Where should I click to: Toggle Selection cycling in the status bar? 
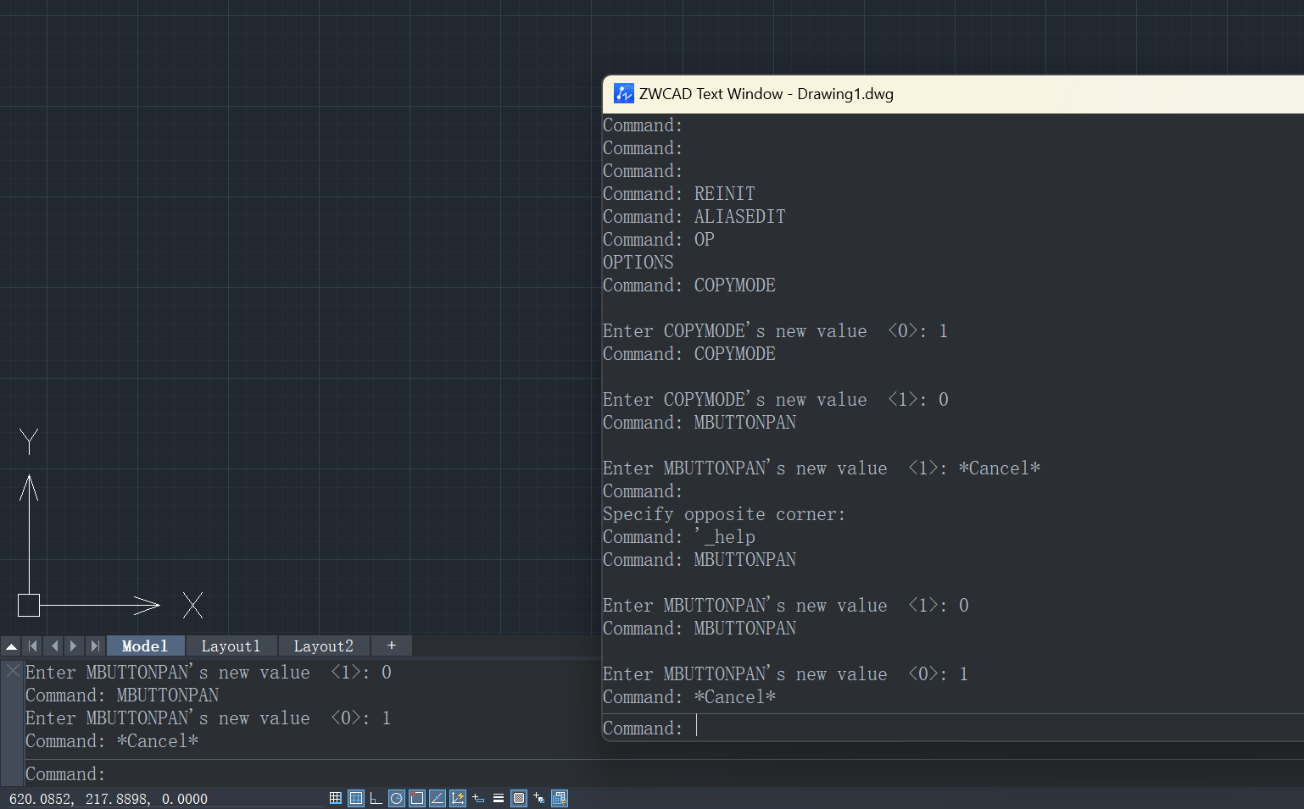539,798
